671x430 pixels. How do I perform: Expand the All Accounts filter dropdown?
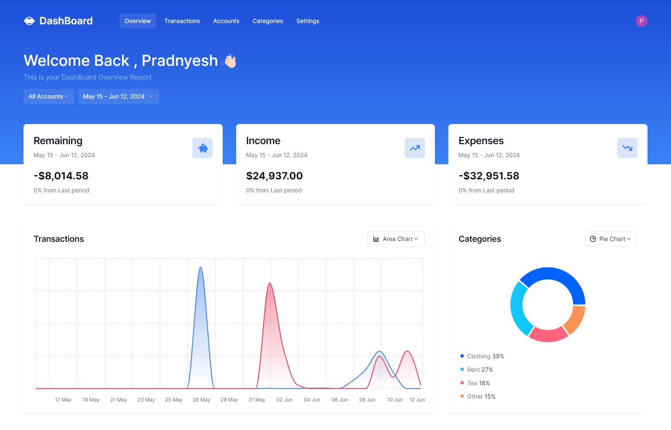pos(49,96)
